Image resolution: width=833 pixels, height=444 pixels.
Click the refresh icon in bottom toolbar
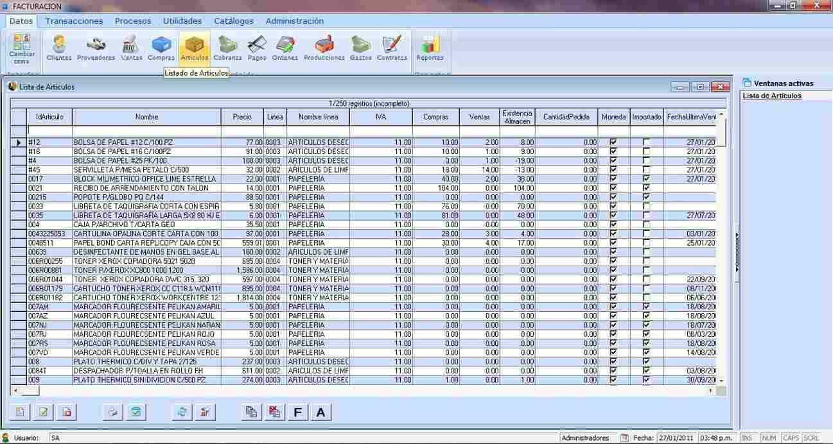(x=182, y=412)
